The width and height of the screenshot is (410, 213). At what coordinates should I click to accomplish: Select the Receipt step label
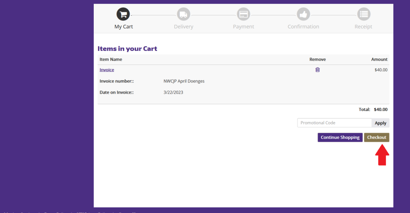pos(363,27)
